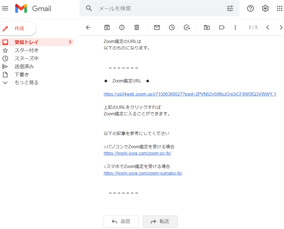Viewport: 284px width, 229px height.
Task: Expand もっと見る in the sidebar
Action: 26,83
